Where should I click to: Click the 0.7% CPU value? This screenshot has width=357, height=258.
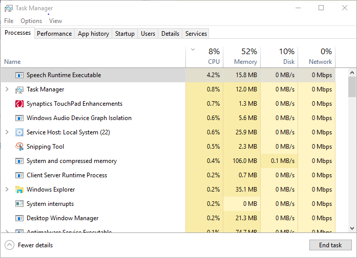(x=214, y=104)
